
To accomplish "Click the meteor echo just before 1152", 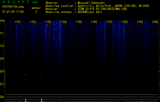I will point(26,75).
